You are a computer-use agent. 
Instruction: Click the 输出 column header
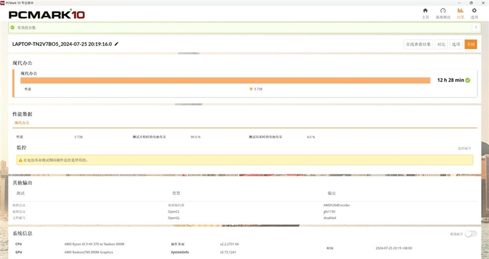[331, 193]
